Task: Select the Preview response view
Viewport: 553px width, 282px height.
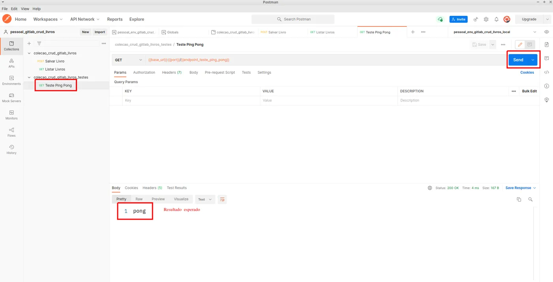Action: pyautogui.click(x=158, y=199)
